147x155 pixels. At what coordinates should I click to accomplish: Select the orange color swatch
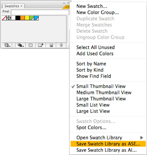[x=22, y=18]
